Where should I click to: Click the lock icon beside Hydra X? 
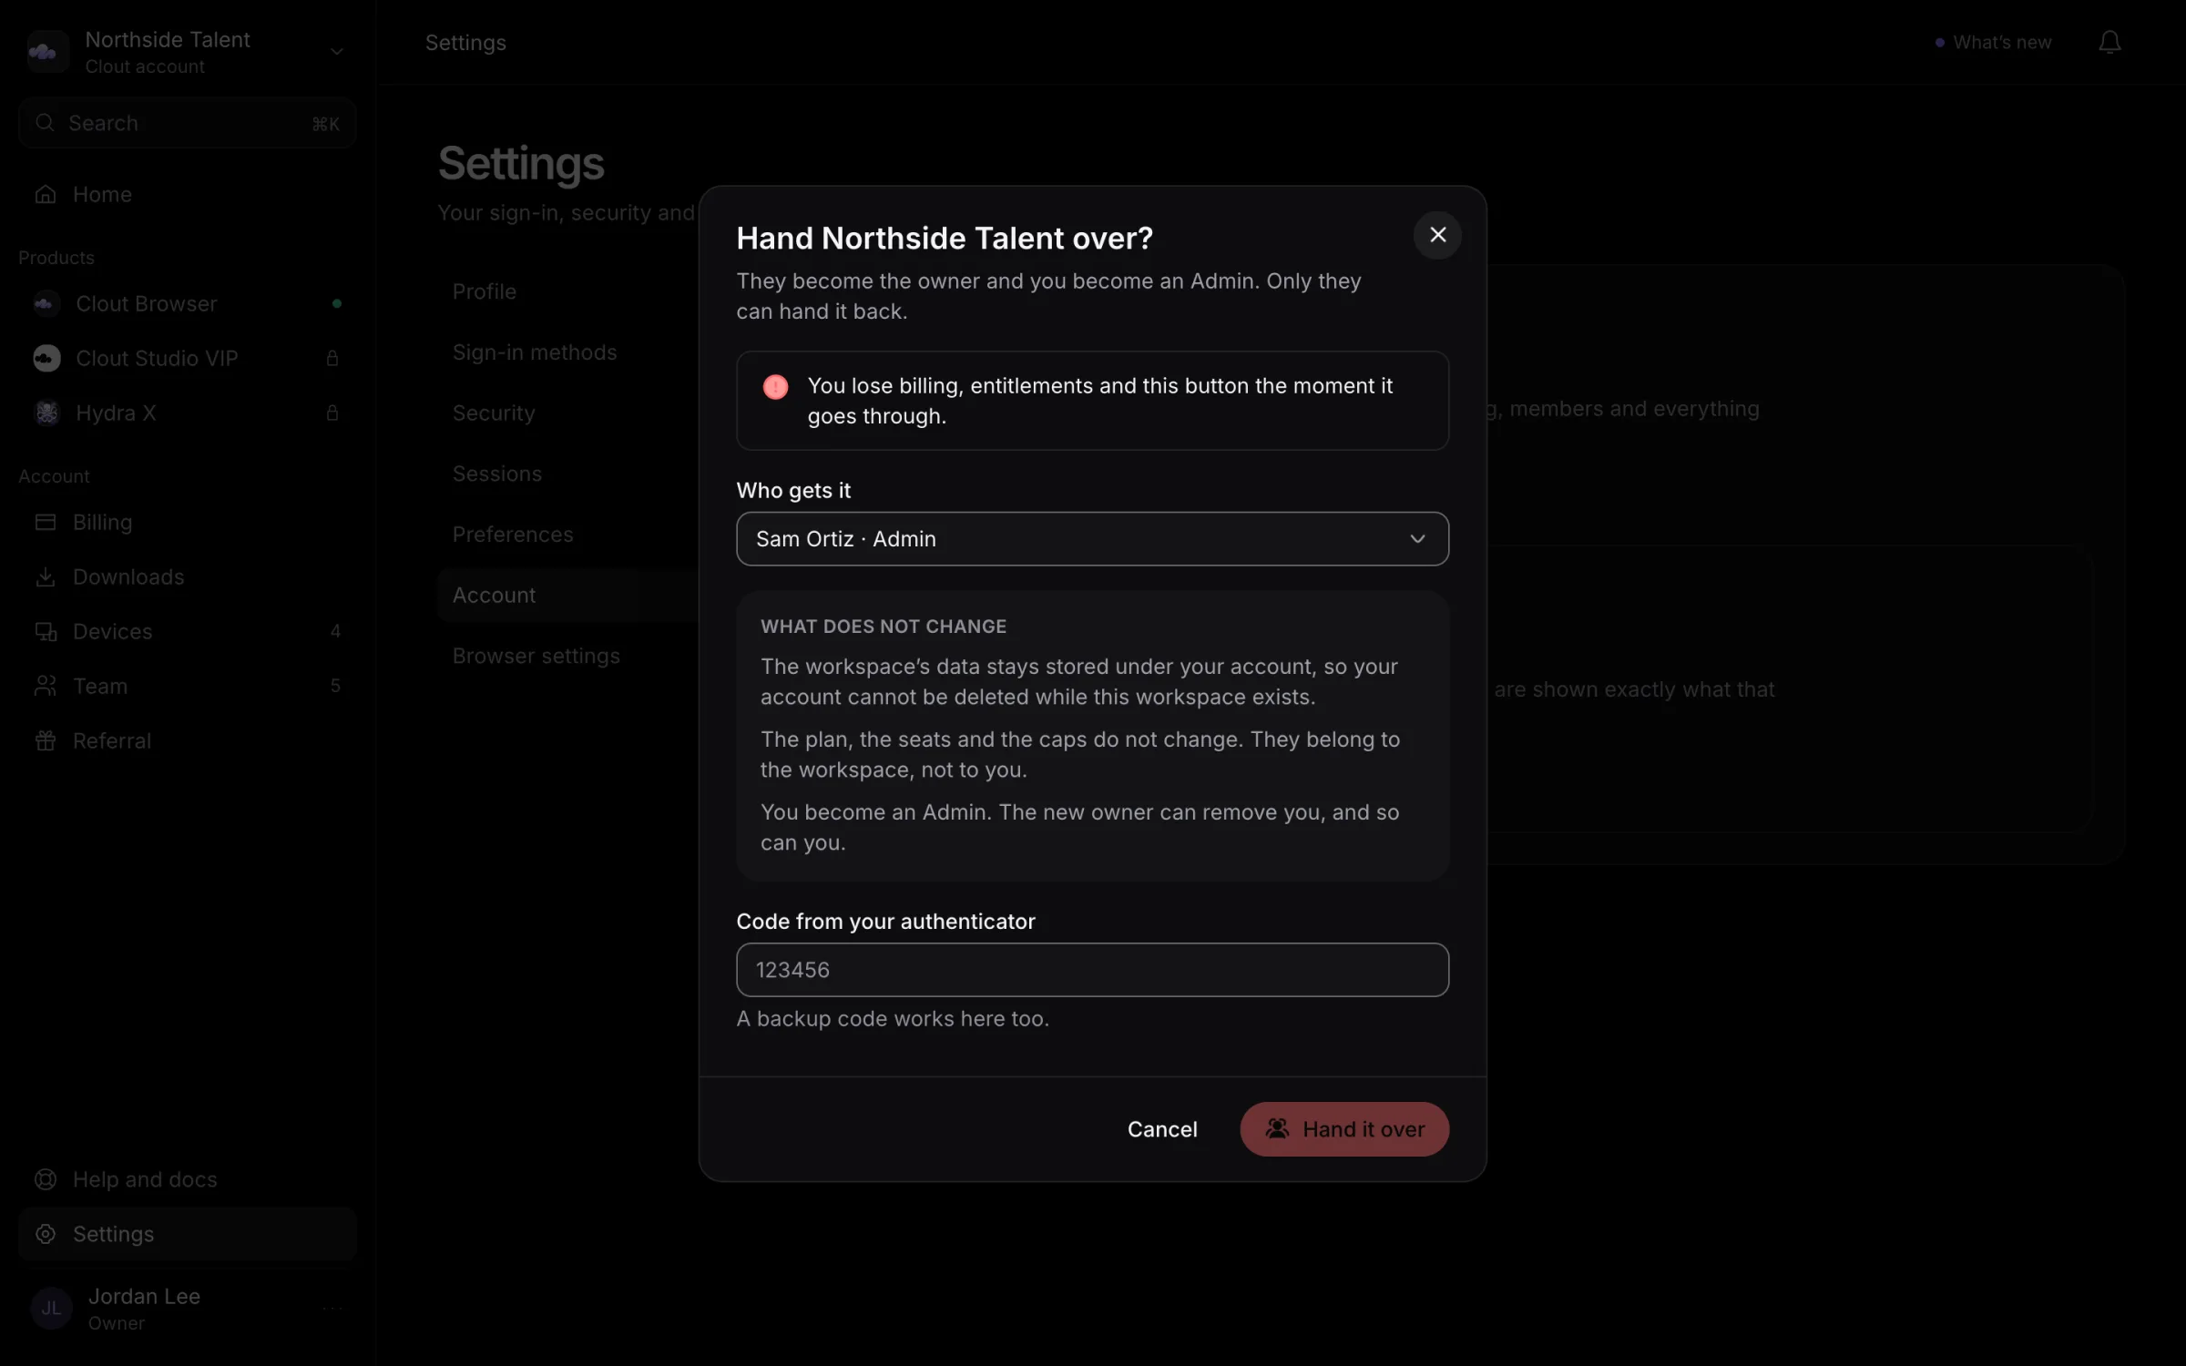click(332, 413)
